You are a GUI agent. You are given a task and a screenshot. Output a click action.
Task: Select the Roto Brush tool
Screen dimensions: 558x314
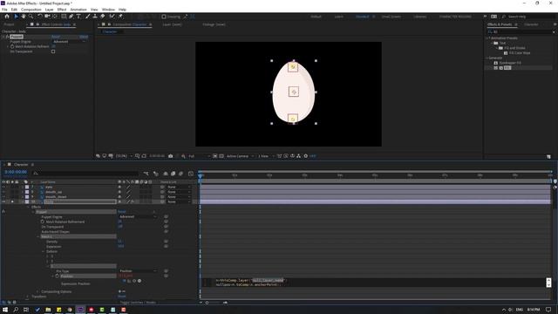pyautogui.click(x=112, y=17)
